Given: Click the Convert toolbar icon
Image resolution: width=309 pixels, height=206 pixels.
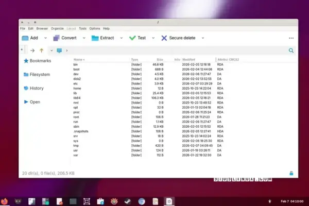Looking at the screenshot, I should click(56, 38).
